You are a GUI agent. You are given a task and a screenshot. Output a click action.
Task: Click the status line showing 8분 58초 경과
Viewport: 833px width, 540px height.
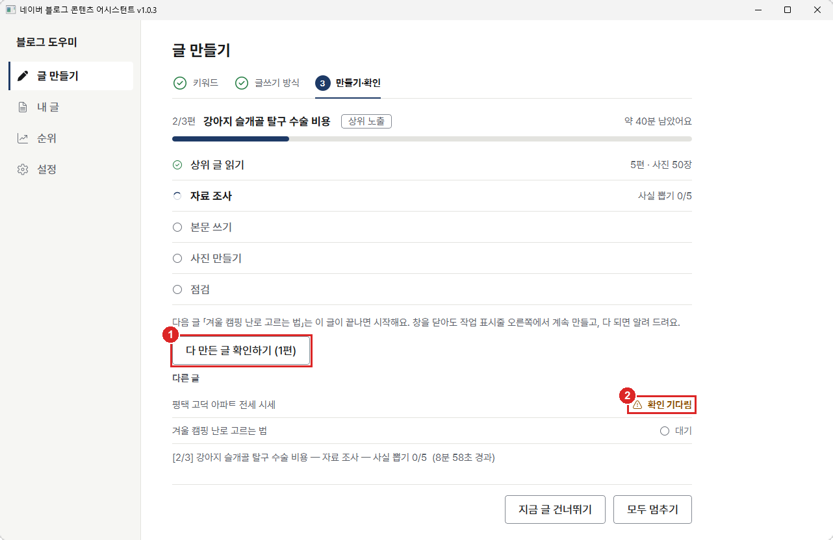[334, 458]
